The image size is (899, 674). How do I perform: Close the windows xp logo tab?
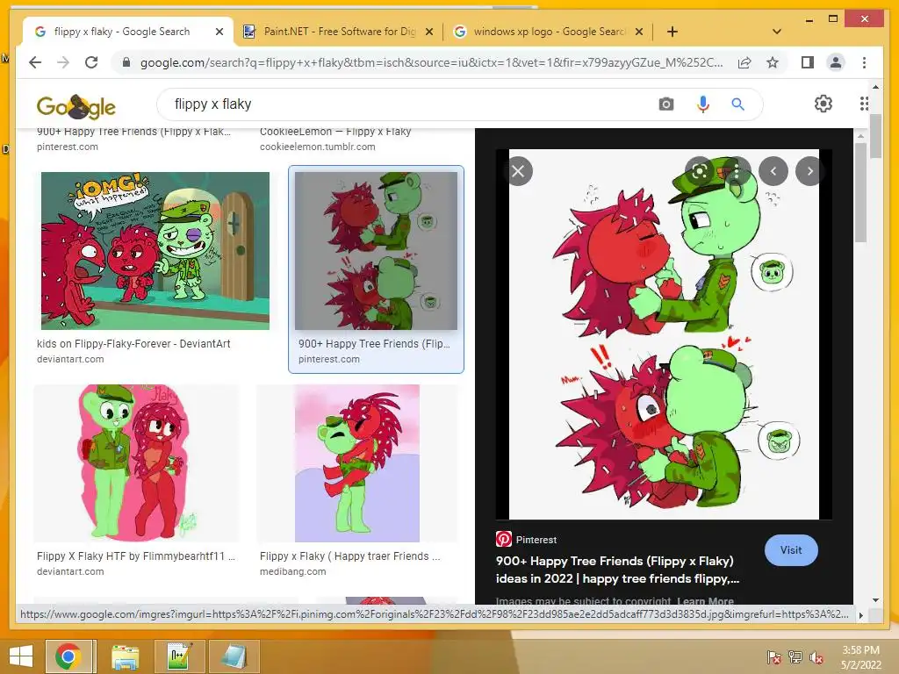(639, 32)
